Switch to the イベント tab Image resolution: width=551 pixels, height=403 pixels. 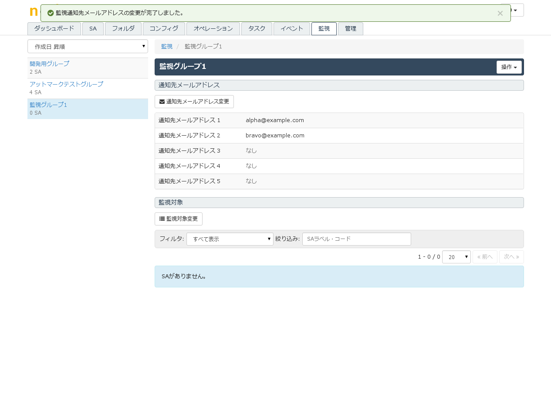[x=292, y=29]
